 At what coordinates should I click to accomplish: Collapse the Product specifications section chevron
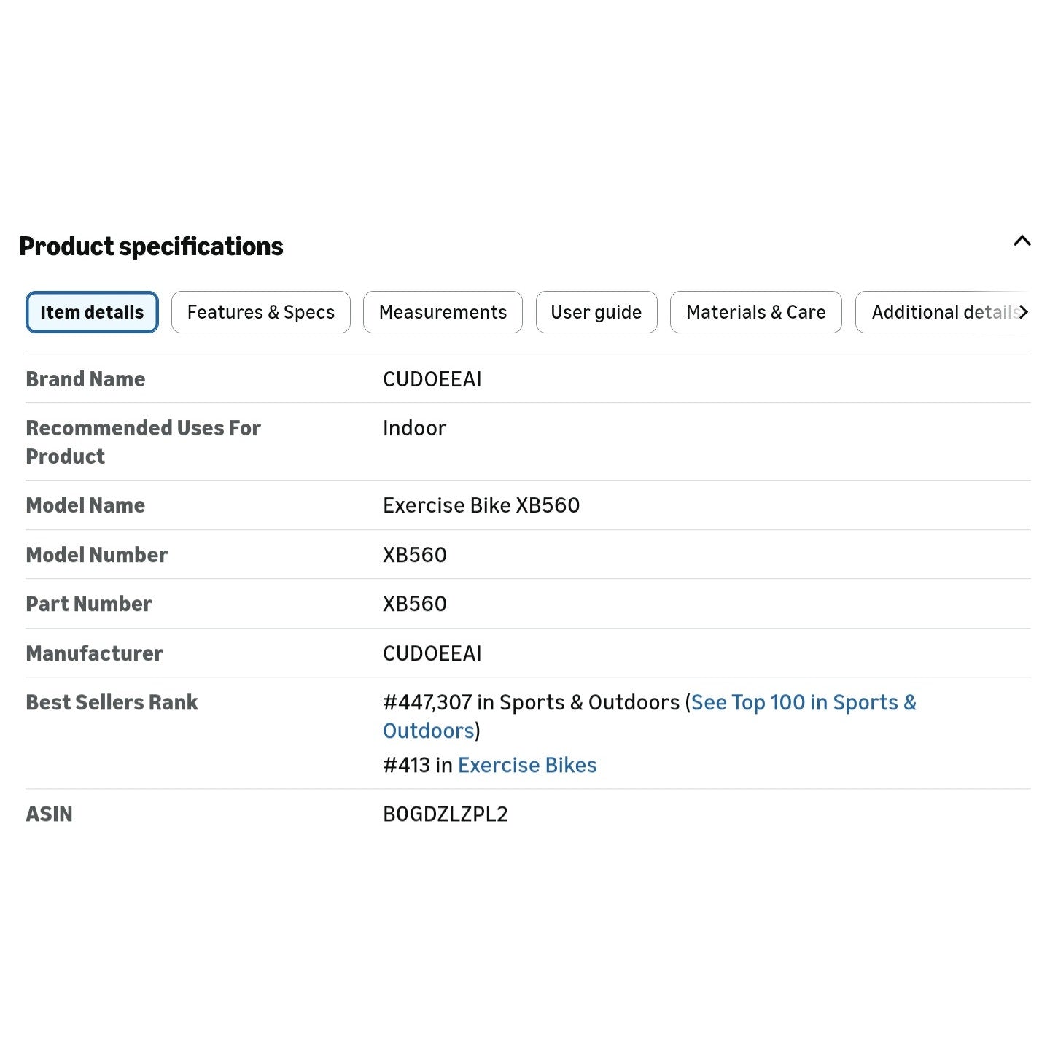click(1022, 241)
